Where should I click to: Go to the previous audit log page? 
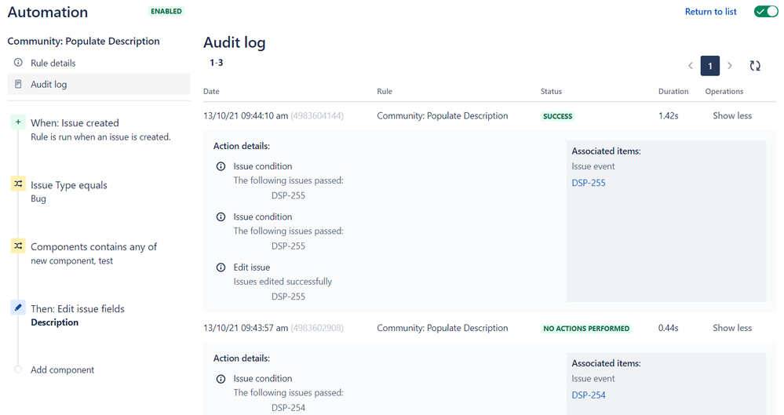pyautogui.click(x=691, y=66)
